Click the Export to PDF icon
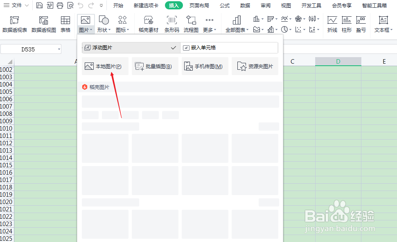The width and height of the screenshot is (397, 242). click(50, 5)
